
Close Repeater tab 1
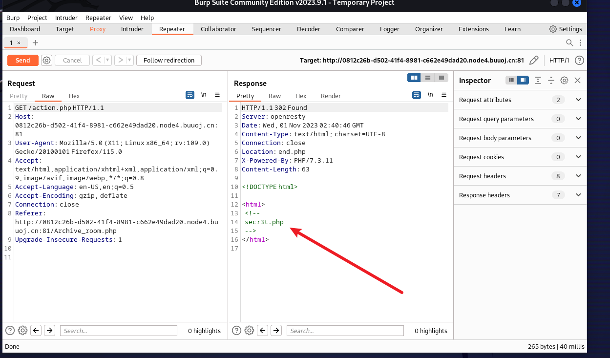(19, 43)
